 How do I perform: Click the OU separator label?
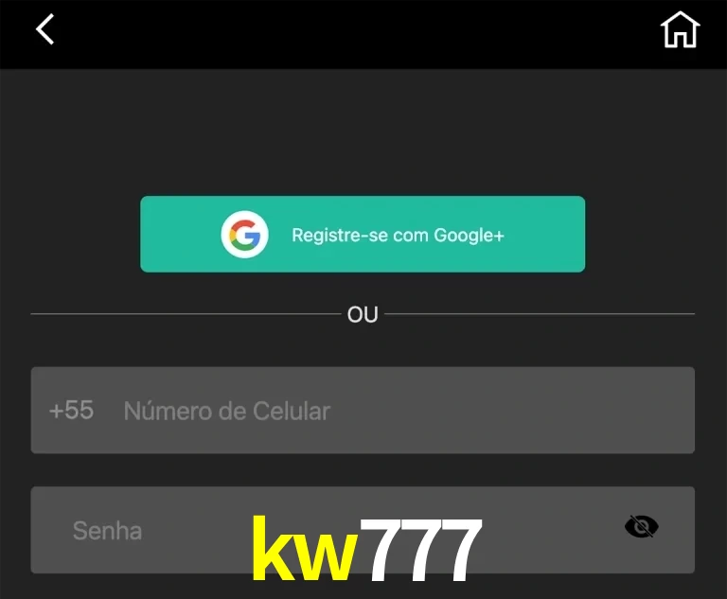363,314
